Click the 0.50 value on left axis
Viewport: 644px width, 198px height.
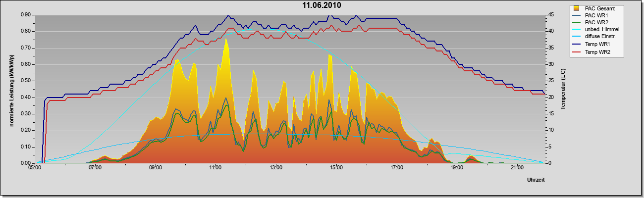[26, 81]
